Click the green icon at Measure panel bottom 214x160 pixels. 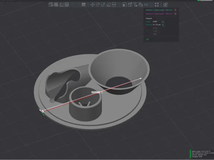(147, 39)
